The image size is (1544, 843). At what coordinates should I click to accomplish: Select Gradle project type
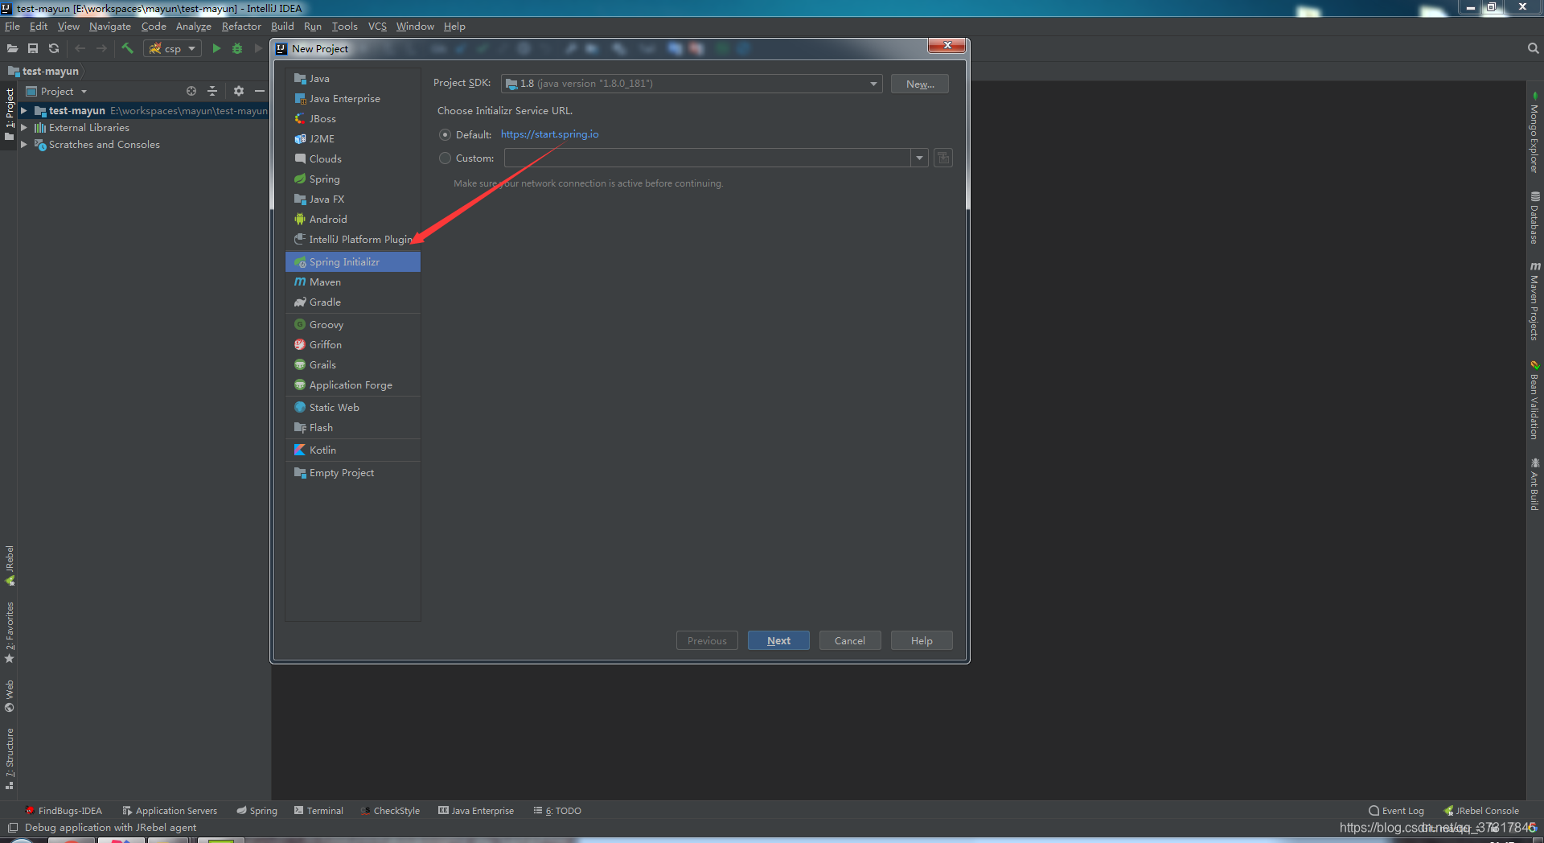[x=353, y=302]
